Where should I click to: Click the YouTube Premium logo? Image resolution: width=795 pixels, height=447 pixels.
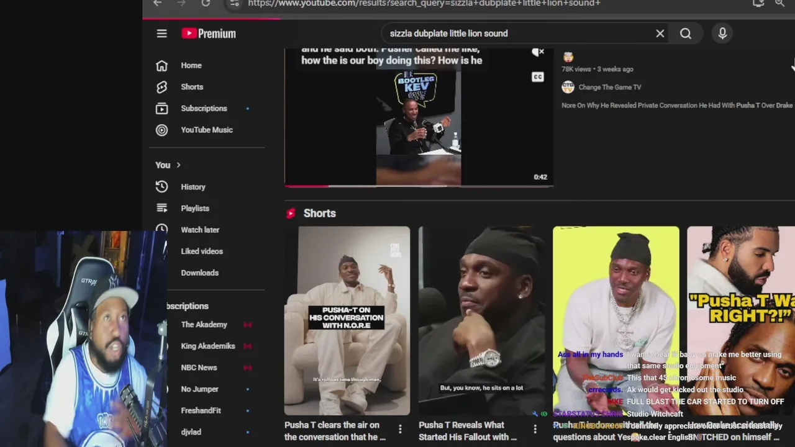click(209, 34)
